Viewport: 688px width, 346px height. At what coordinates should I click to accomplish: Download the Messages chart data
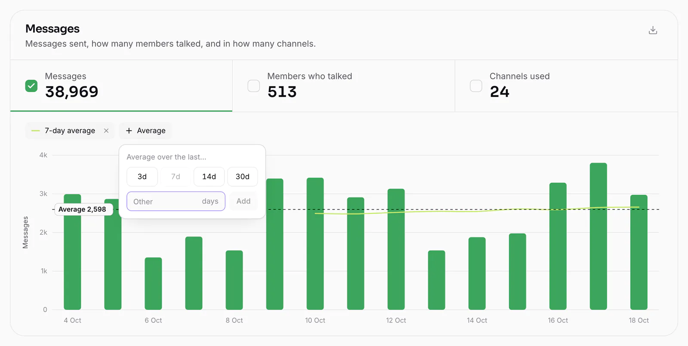[x=653, y=30]
